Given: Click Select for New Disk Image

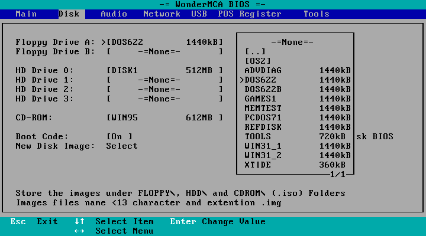Looking at the screenshot, I should 122,146.
